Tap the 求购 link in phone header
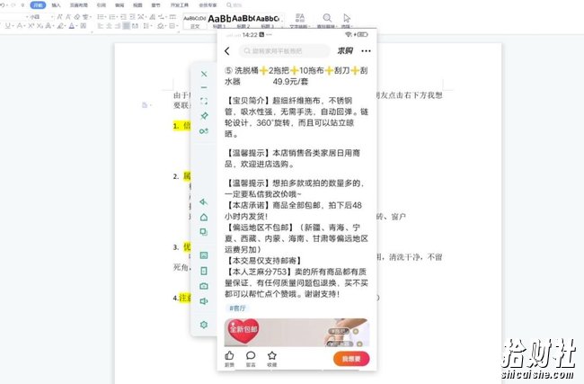 pyautogui.click(x=345, y=50)
